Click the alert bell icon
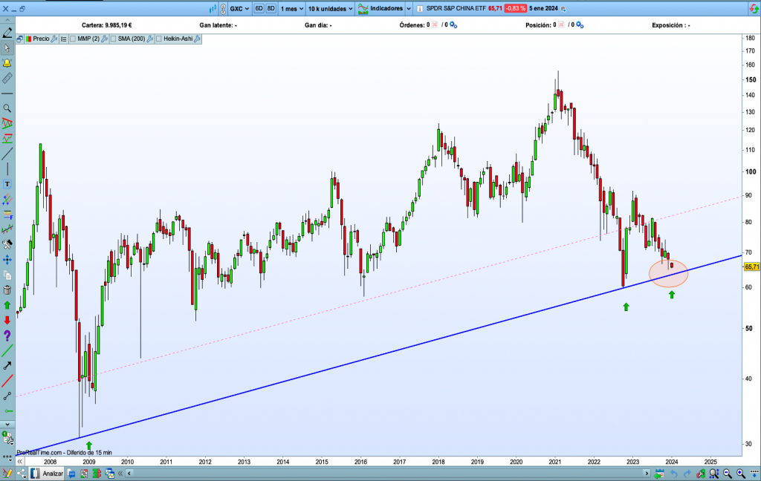This screenshot has width=761, height=481. pos(7,62)
